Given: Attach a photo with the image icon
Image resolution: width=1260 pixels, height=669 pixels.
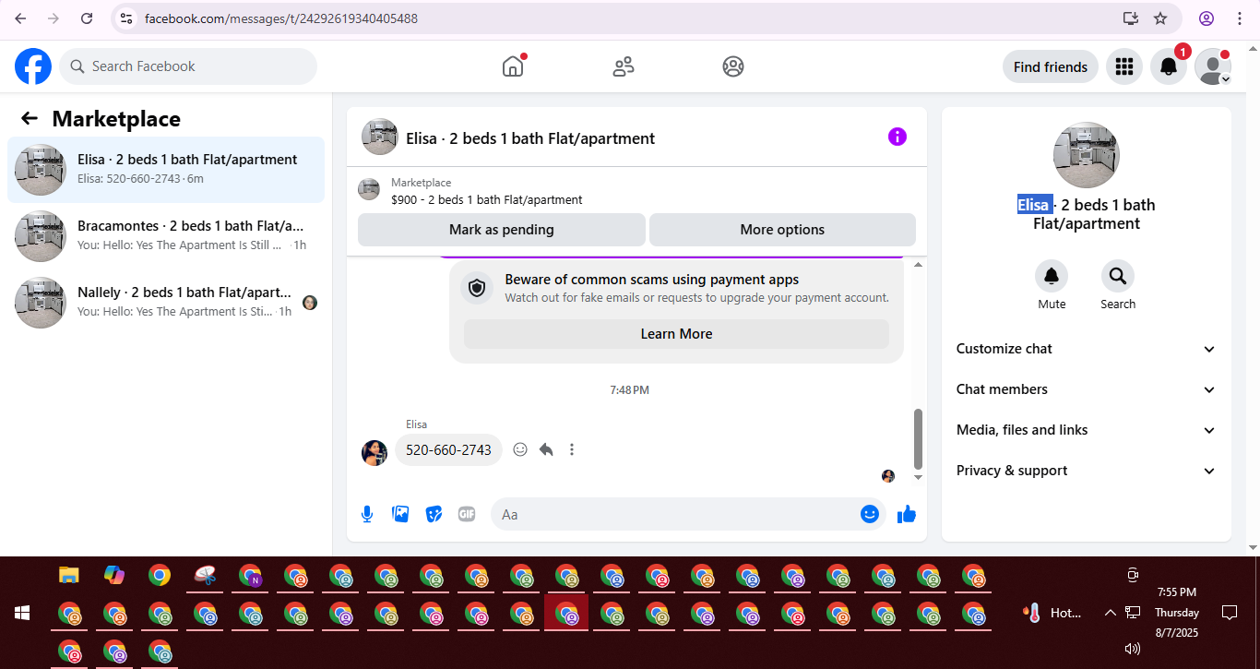Looking at the screenshot, I should 400,514.
